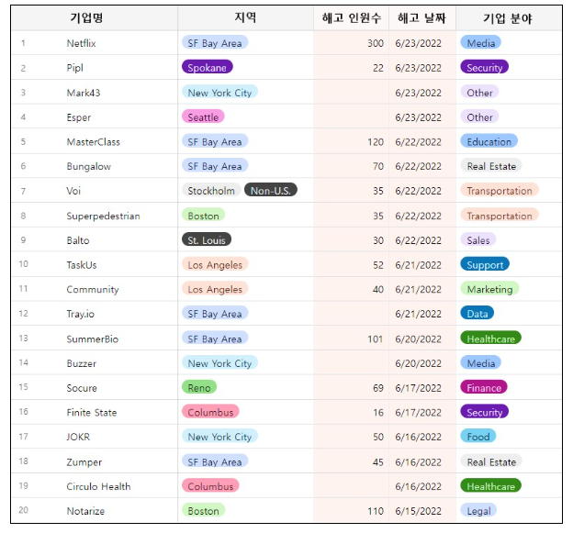Click the Food category tag
The height and width of the screenshot is (533, 573).
478,436
